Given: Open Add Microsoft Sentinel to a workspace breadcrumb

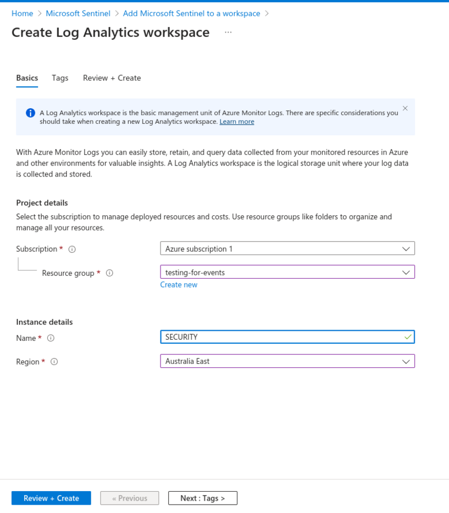Looking at the screenshot, I should (191, 13).
